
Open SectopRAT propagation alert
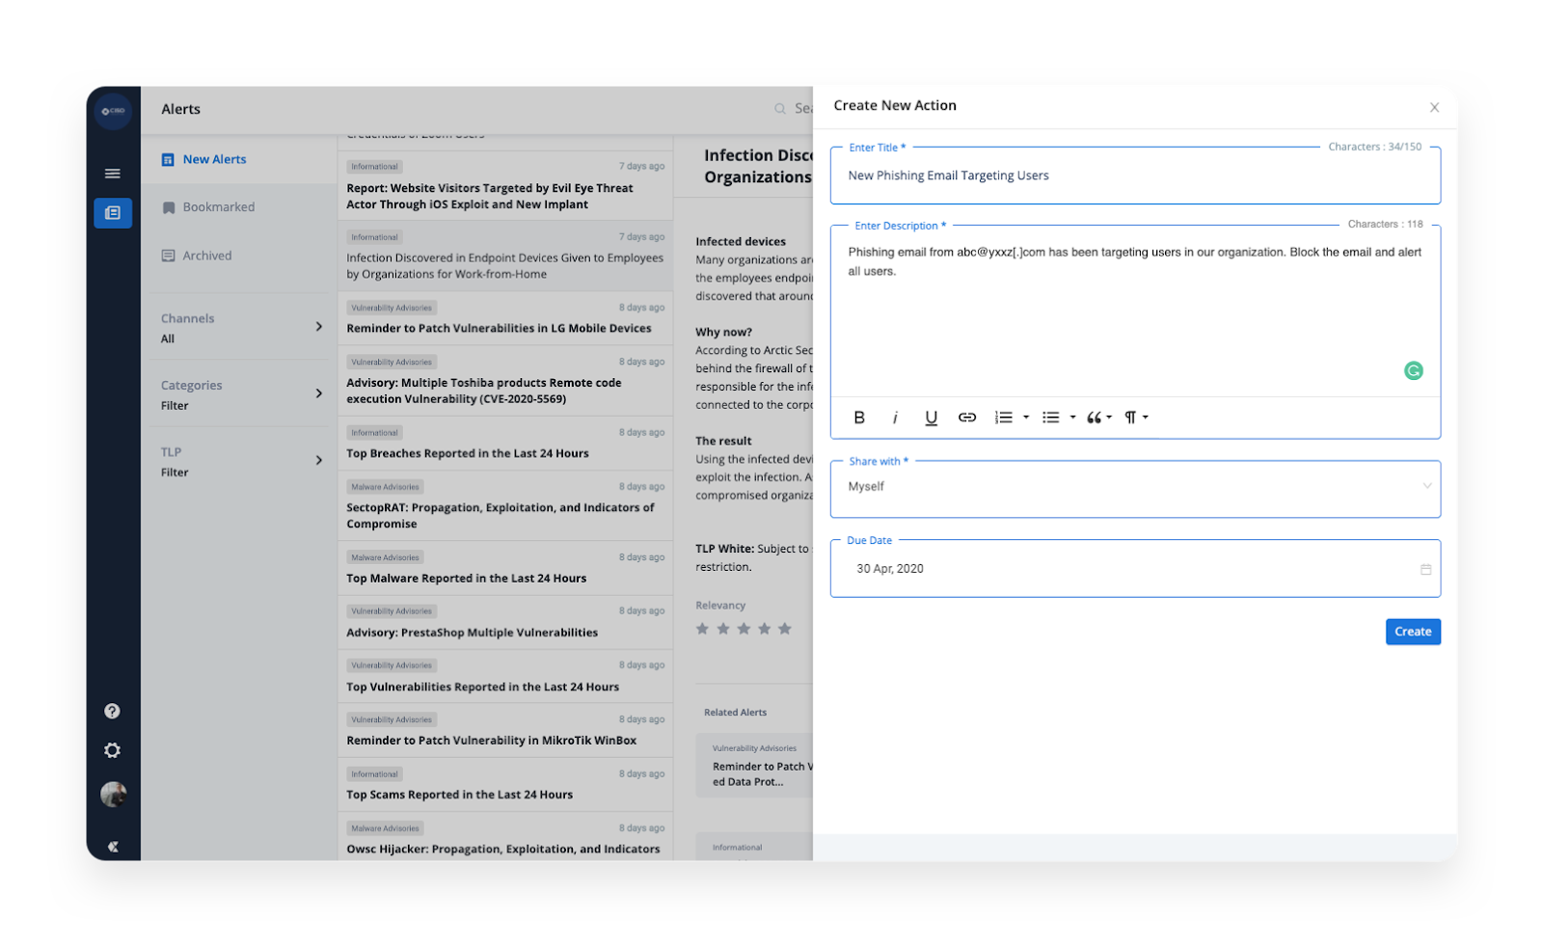[x=505, y=505]
